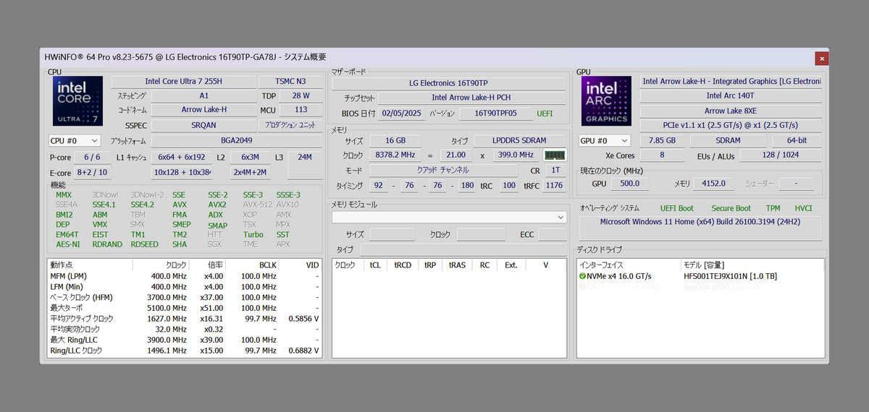The width and height of the screenshot is (869, 412).
Task: Click the TPM status indicator
Action: tap(773, 208)
